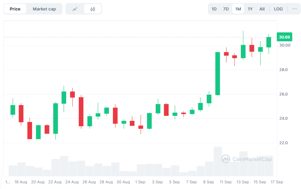This screenshot has height=189, width=301.
Task: Click the truncated leftmost date label
Action: click(x=8, y=182)
